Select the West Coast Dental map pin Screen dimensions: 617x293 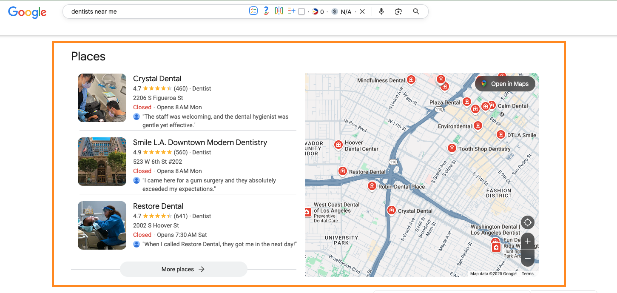307,212
